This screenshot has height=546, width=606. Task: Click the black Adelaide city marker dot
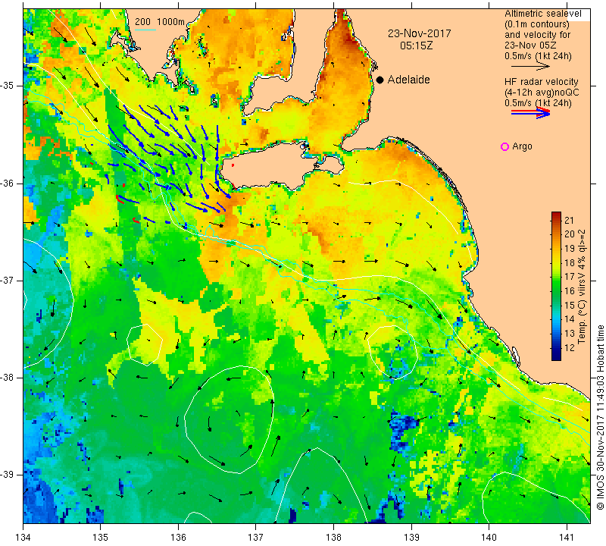[380, 80]
